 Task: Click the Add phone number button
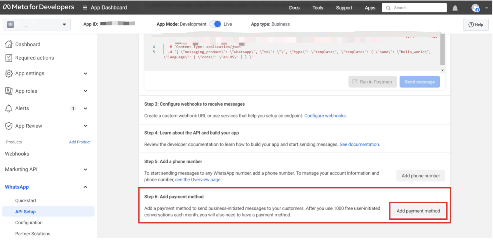tap(420, 176)
